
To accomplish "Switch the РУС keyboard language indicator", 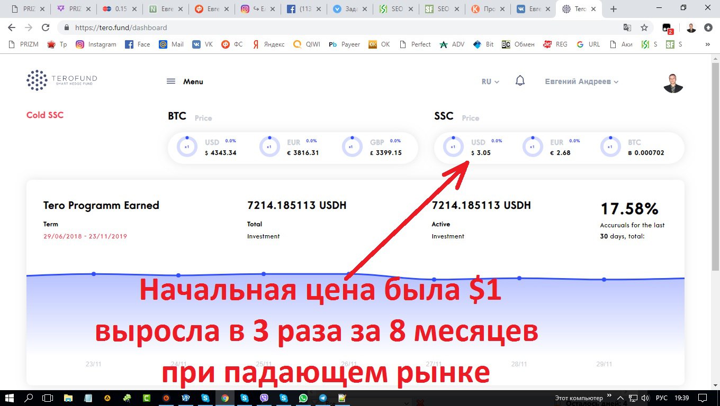I will coord(662,398).
